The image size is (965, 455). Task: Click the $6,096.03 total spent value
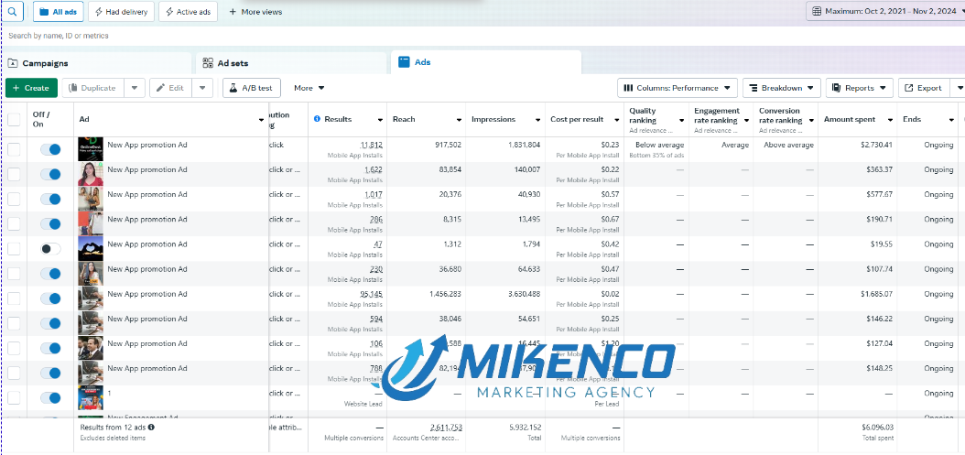(x=876, y=428)
